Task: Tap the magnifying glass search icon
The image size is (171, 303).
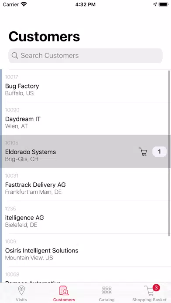Action: [15, 56]
